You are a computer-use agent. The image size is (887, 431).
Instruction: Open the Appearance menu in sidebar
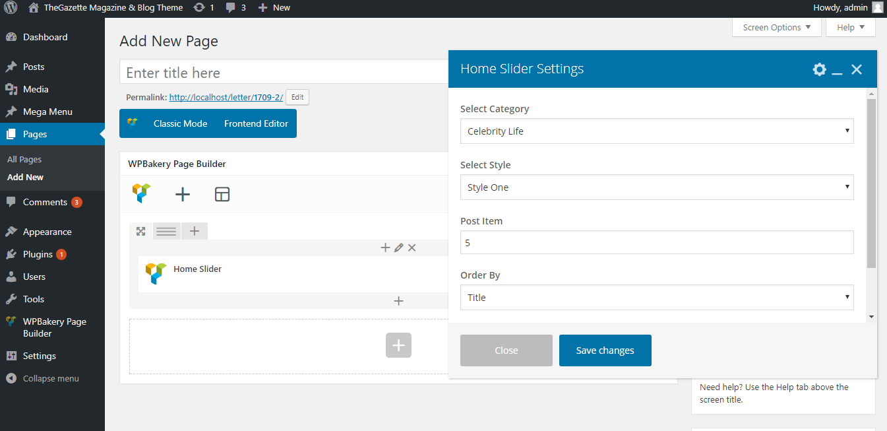(47, 232)
